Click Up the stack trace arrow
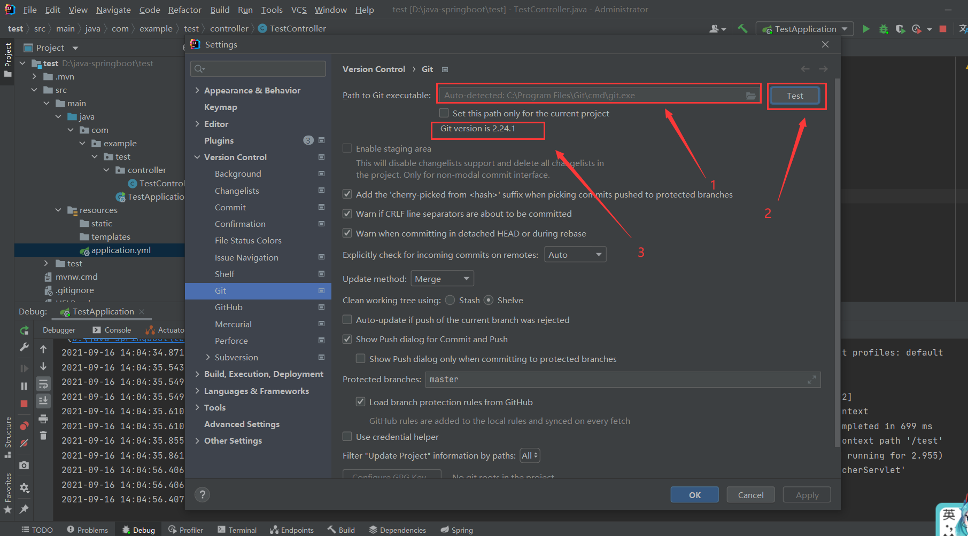The height and width of the screenshot is (536, 968). coord(43,349)
